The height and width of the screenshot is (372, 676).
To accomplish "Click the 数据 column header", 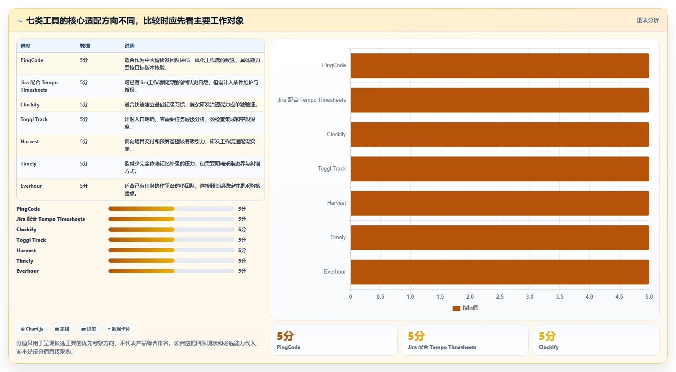I will tap(85, 46).
